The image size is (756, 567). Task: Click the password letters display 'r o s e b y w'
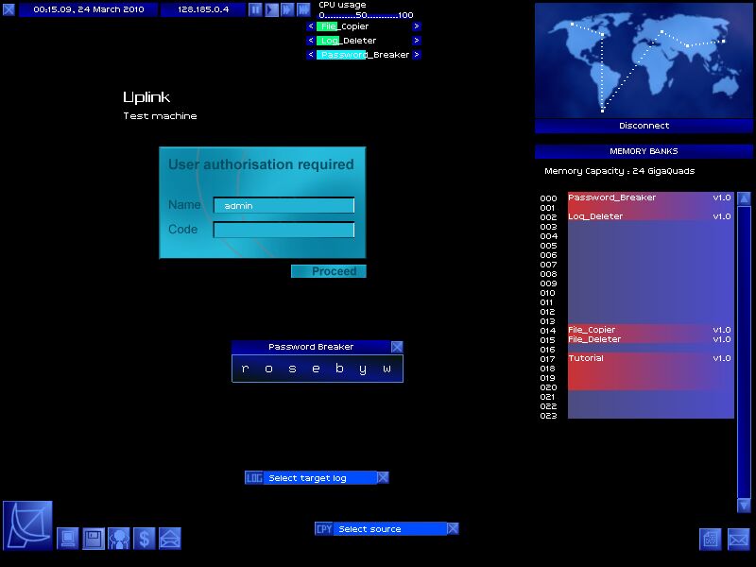point(318,369)
